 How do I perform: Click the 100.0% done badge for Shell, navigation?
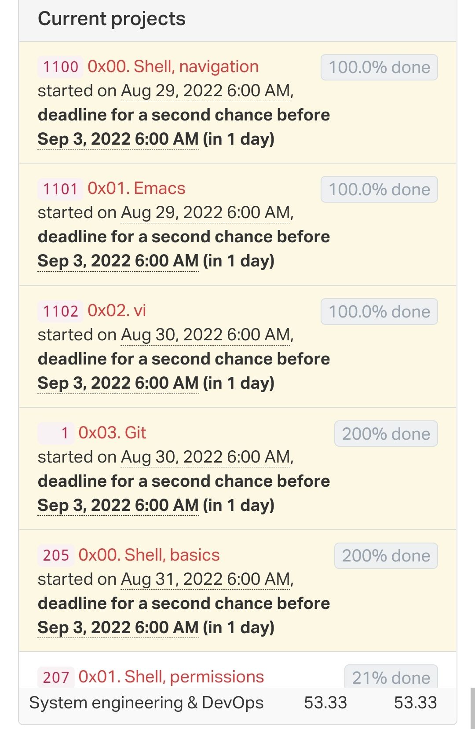[379, 67]
